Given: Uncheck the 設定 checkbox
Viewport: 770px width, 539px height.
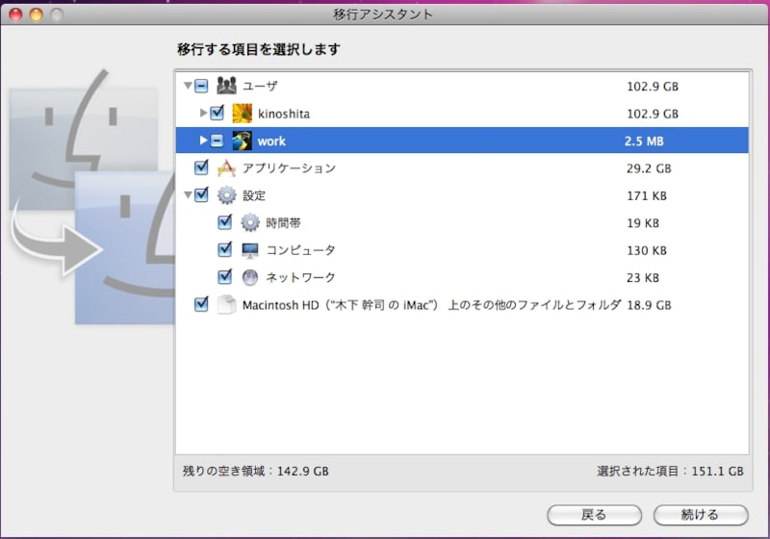Looking at the screenshot, I should click(201, 195).
